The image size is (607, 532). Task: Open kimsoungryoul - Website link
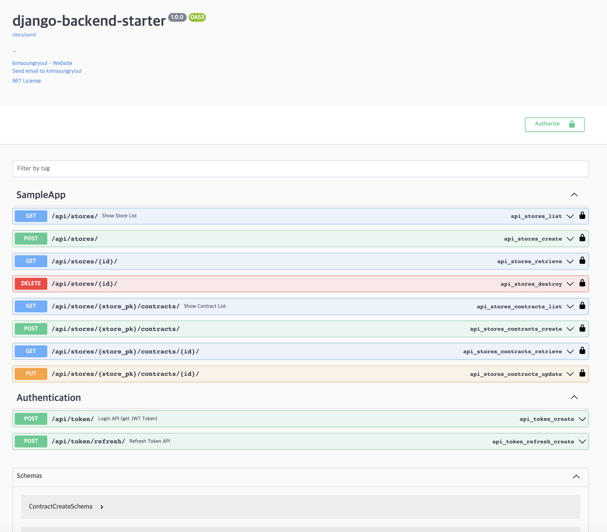tap(42, 63)
